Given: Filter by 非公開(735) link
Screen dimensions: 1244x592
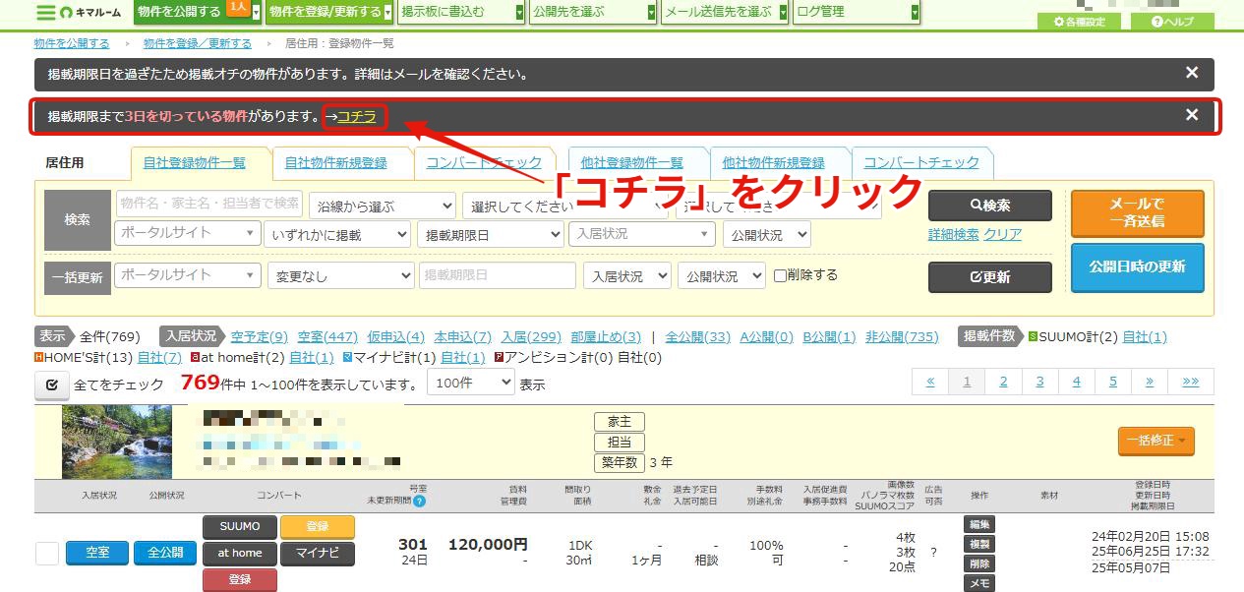Looking at the screenshot, I should pyautogui.click(x=902, y=336).
